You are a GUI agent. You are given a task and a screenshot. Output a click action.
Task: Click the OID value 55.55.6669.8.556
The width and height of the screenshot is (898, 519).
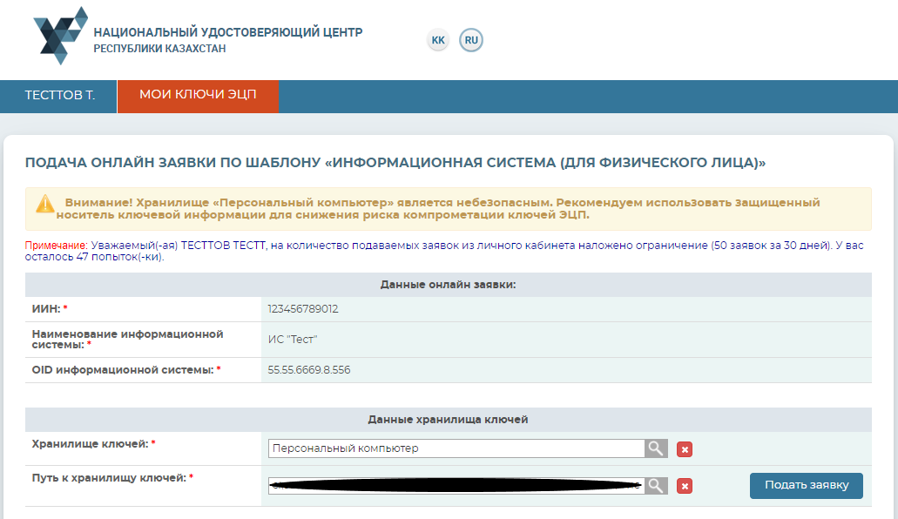[x=309, y=370]
